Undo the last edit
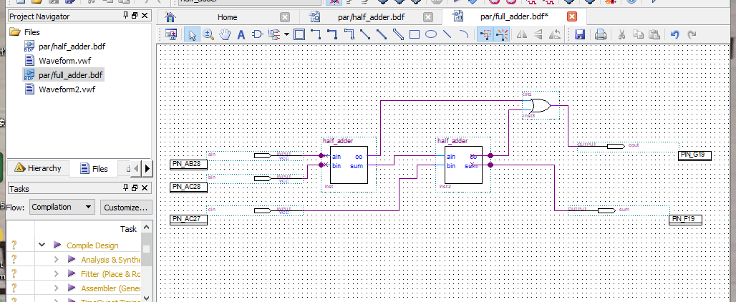This screenshot has width=736, height=302. click(675, 34)
